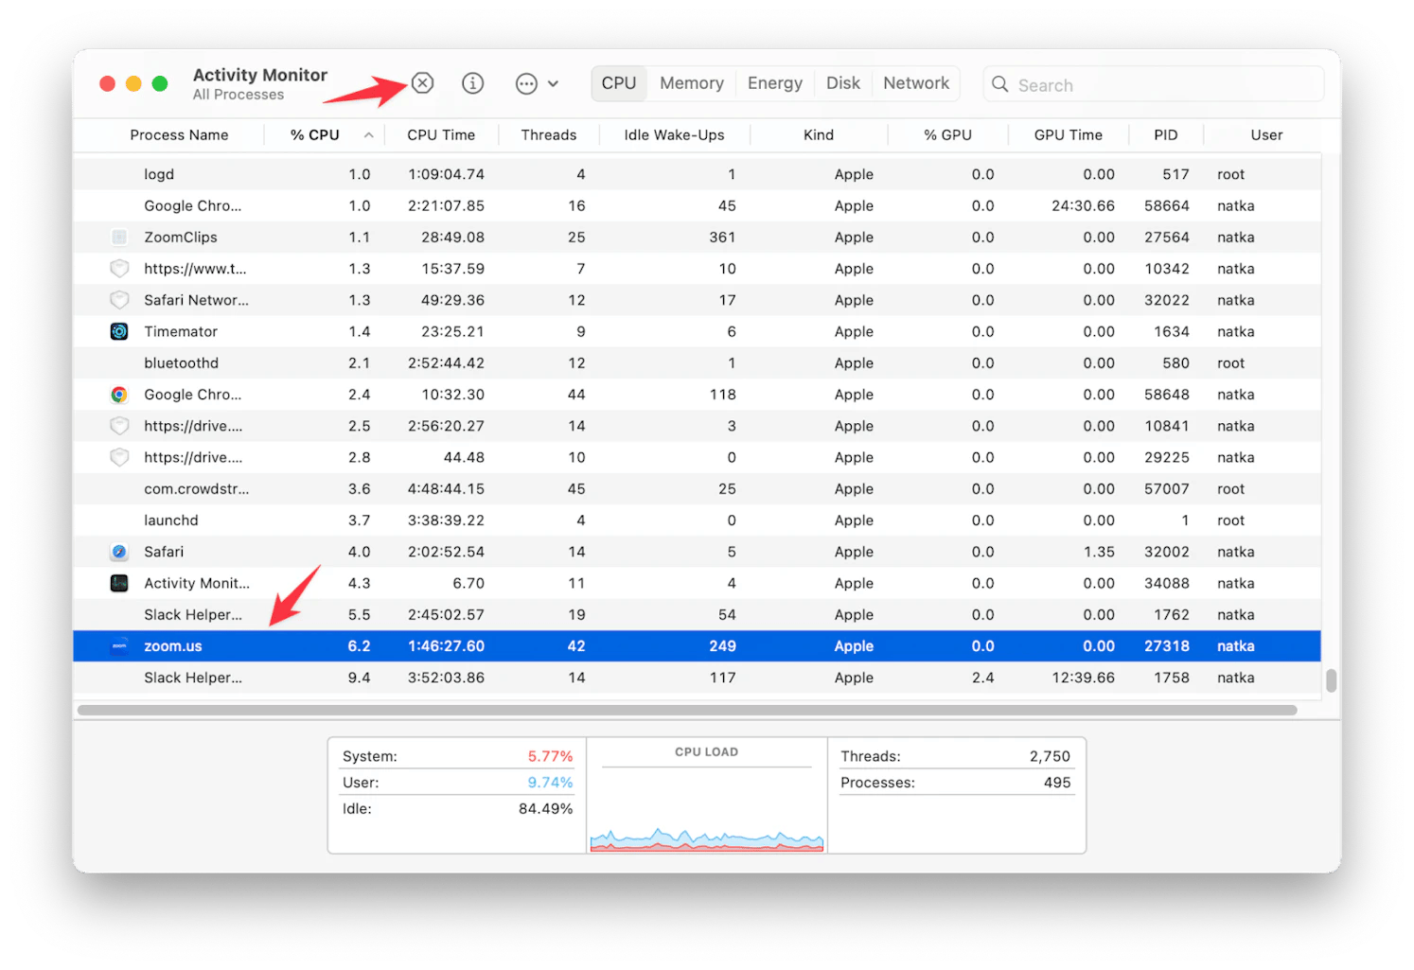The height and width of the screenshot is (970, 1414).
Task: Click the shield icon in PID 10841 row
Action: 119,426
